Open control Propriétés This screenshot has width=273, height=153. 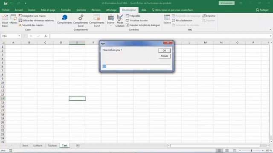point(133,16)
